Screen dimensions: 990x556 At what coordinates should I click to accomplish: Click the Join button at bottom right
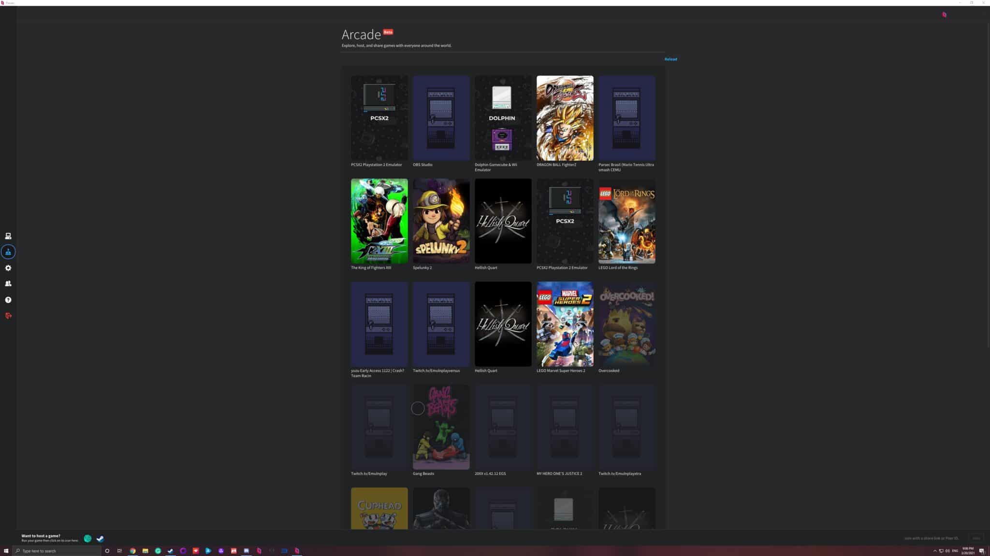coord(976,538)
